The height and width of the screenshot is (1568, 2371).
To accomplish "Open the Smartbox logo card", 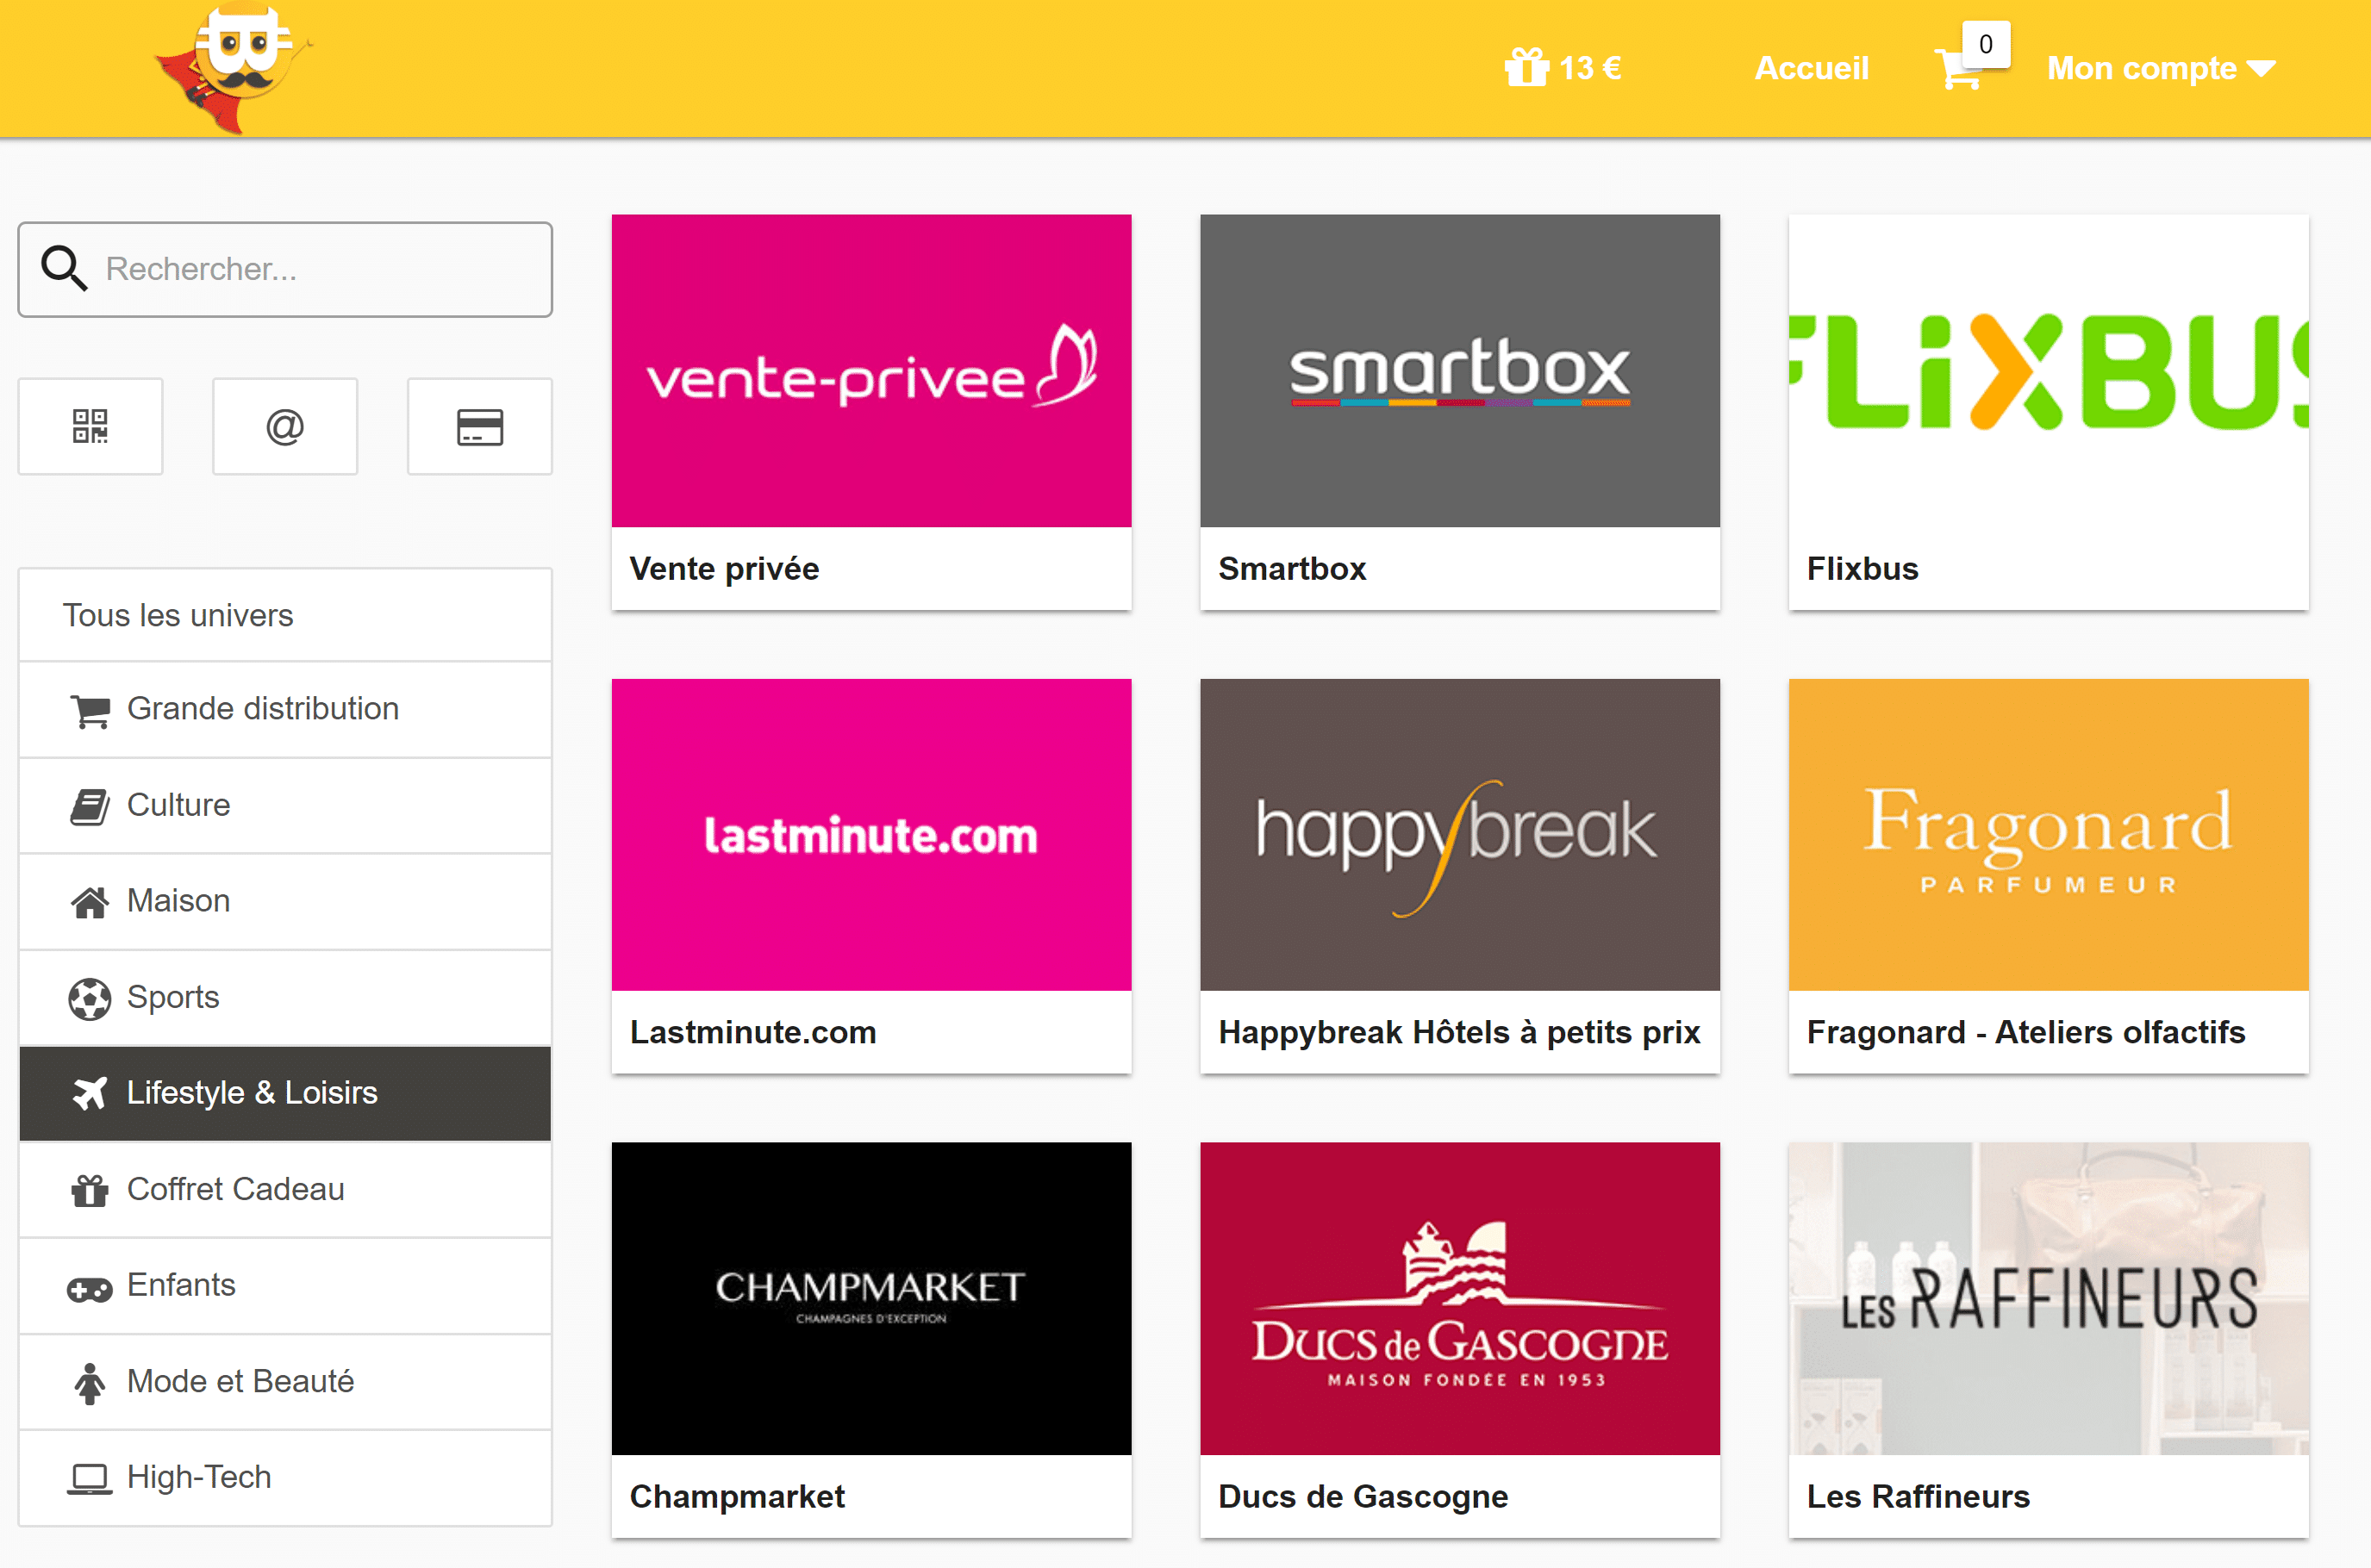I will (1460, 370).
